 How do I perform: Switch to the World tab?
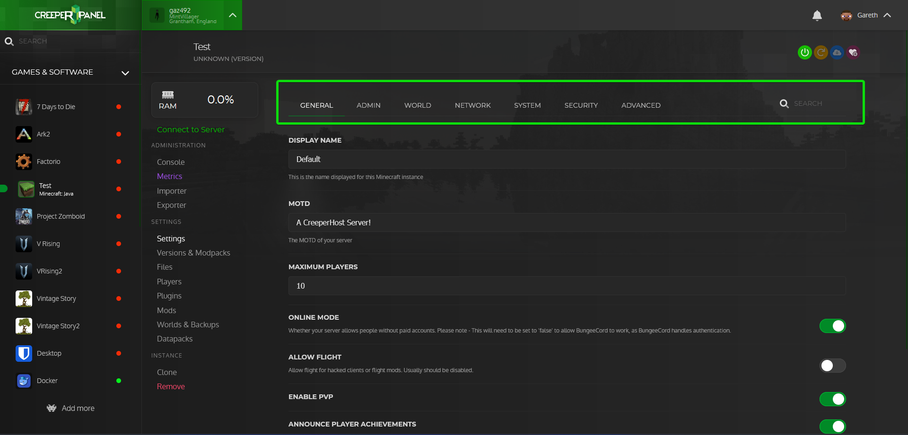(x=418, y=105)
